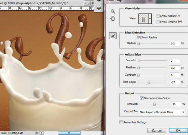Viewport: 188px width, 135px height.
Task: Uncheck Decontaminate Colors
Action: coord(142,98)
